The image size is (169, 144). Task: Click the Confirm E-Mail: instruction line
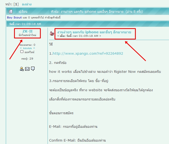pyautogui.click(x=77, y=140)
